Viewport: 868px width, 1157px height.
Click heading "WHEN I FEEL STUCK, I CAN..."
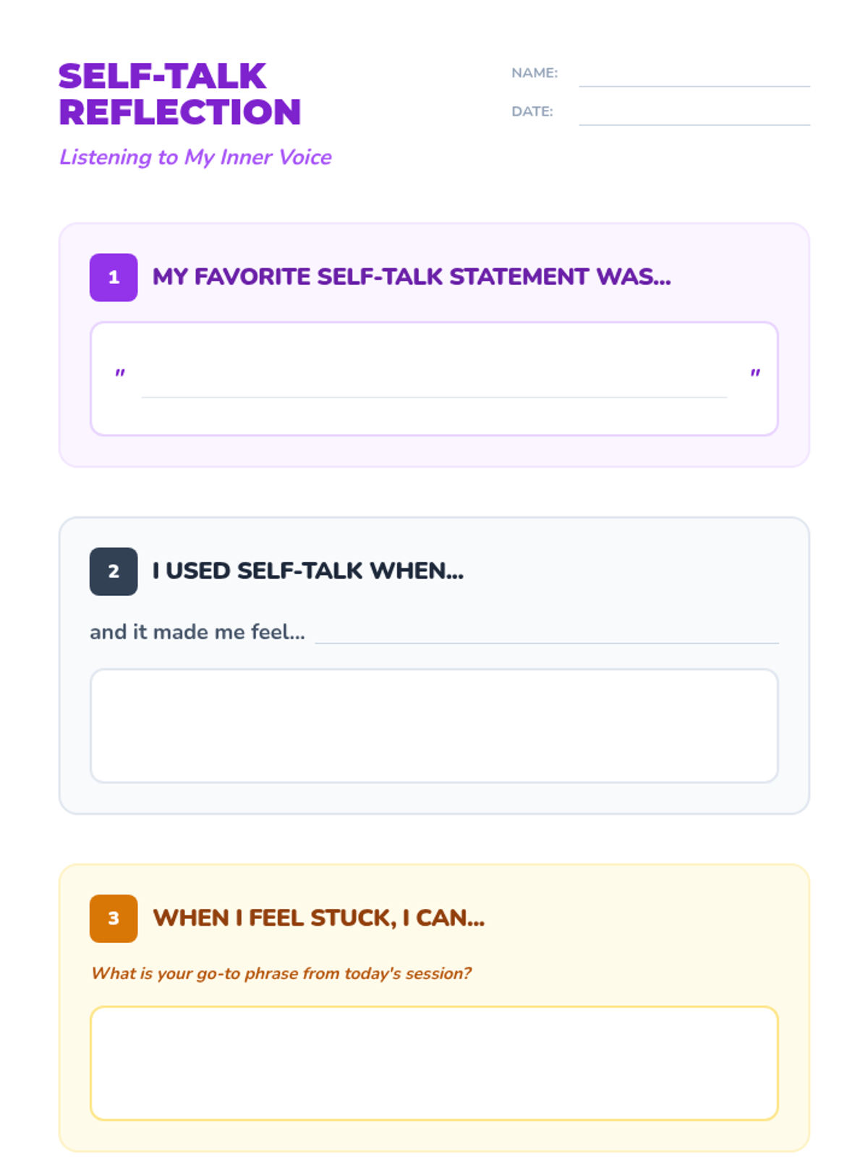pyautogui.click(x=318, y=918)
